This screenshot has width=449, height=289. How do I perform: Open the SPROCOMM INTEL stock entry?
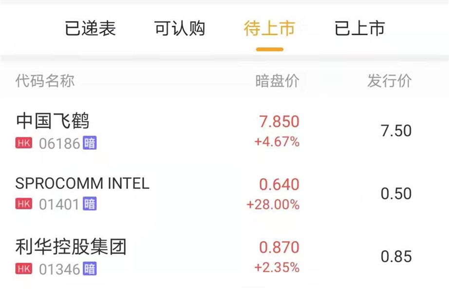click(x=82, y=183)
